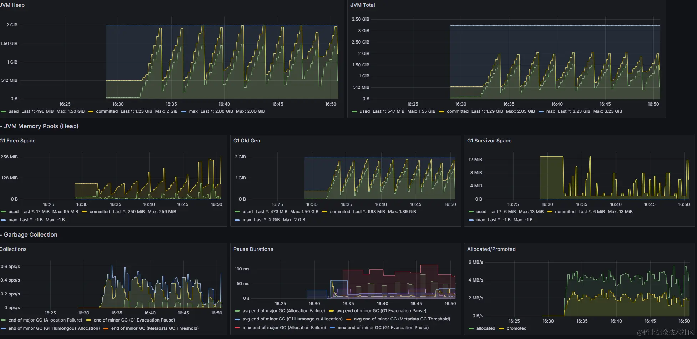Toggle the 'used' series in G1 Eden Space legend

pos(14,212)
